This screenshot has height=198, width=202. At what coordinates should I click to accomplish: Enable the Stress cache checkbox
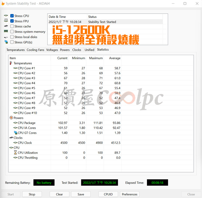[x=12, y=26]
